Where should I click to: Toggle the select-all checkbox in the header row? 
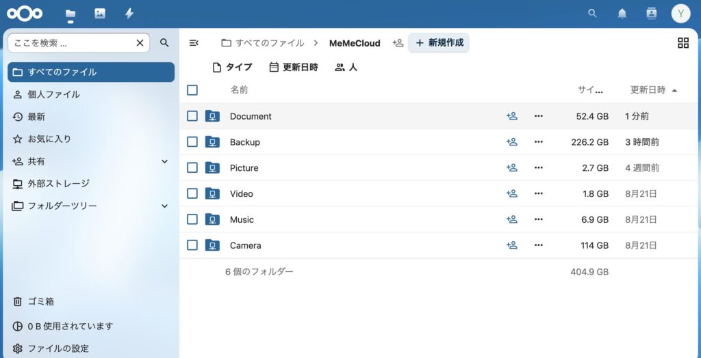192,90
